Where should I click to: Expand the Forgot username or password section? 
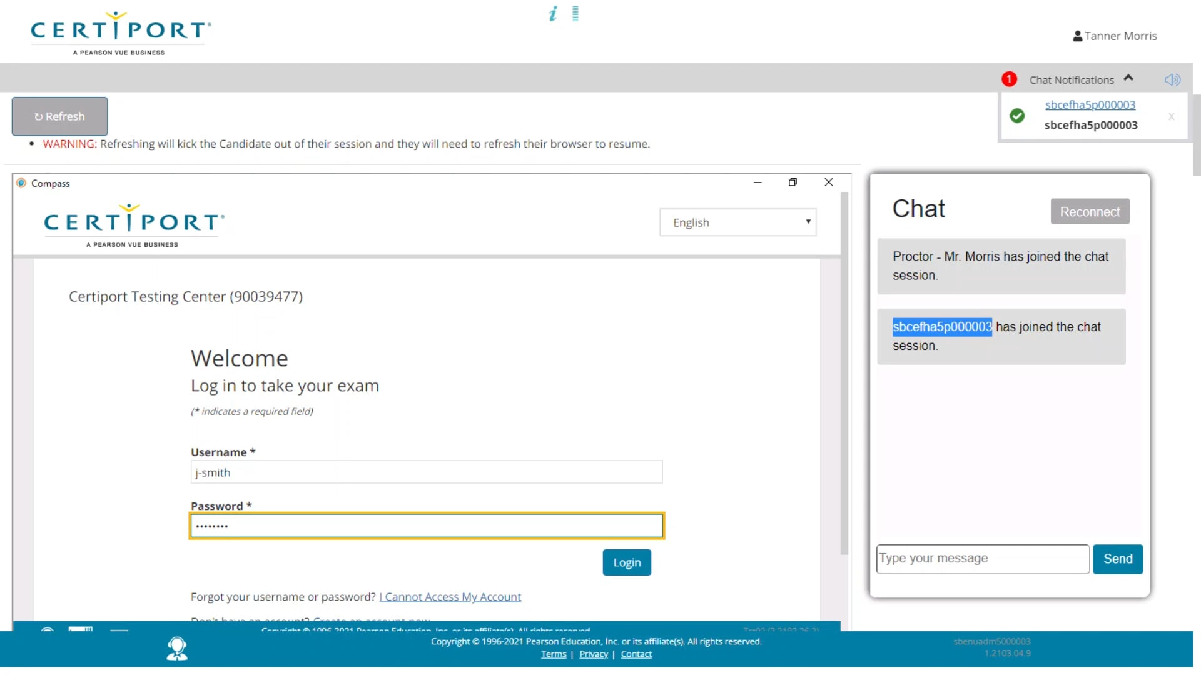click(x=450, y=597)
